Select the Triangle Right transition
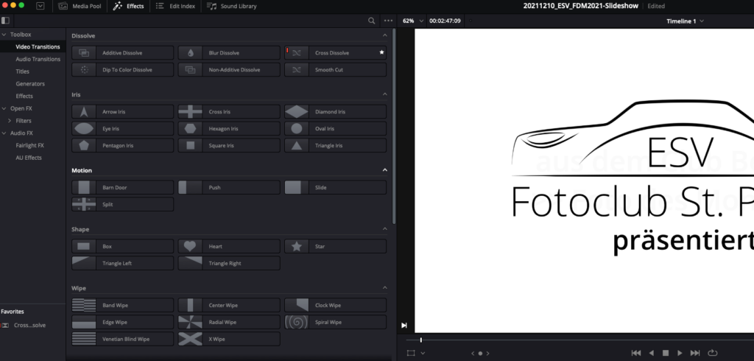The width and height of the screenshot is (754, 361). 229,263
